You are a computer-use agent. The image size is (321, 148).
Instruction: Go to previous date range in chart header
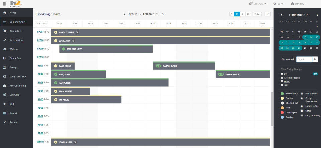click(125, 14)
